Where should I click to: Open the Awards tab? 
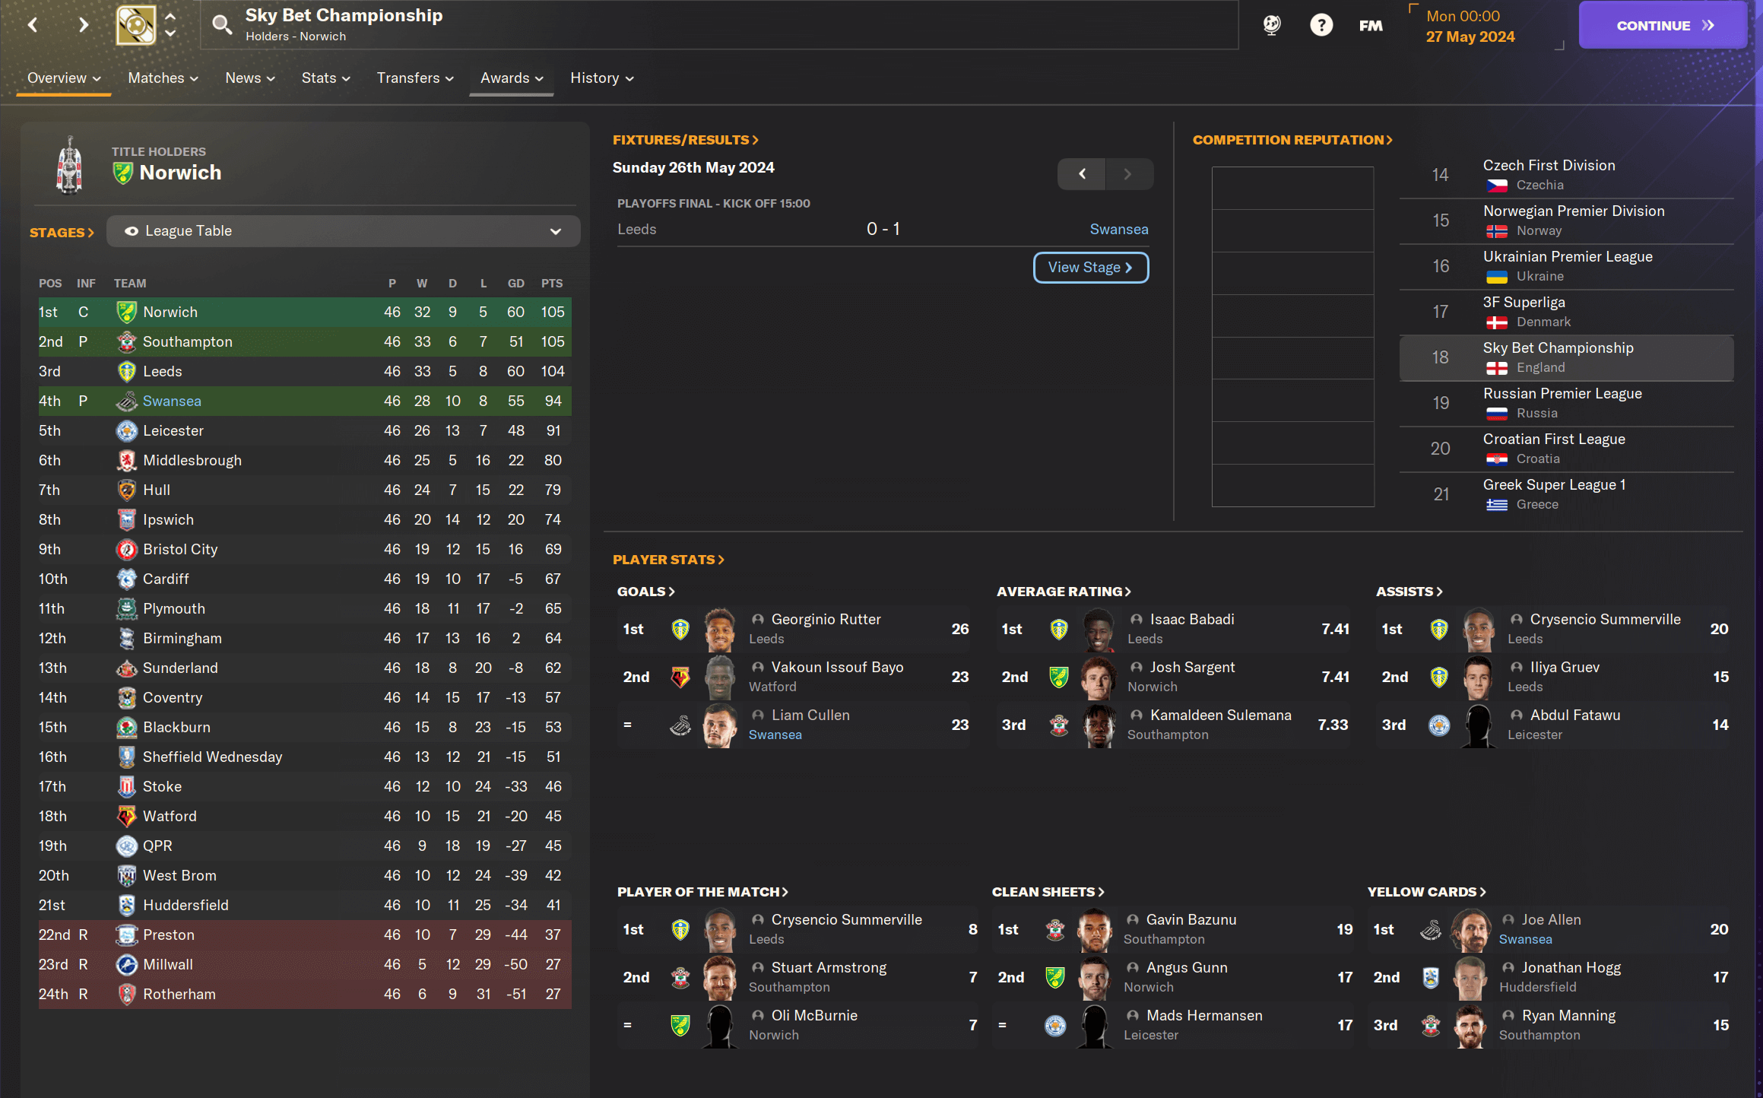click(x=512, y=78)
